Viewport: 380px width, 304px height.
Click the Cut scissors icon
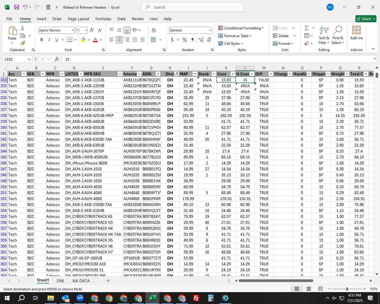23,28
